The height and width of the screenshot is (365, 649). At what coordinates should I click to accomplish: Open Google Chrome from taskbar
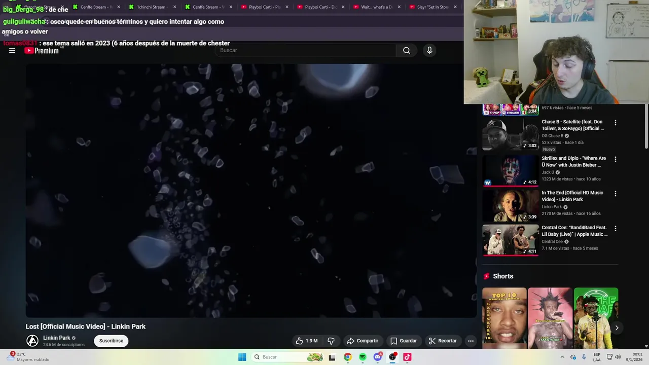(x=347, y=357)
